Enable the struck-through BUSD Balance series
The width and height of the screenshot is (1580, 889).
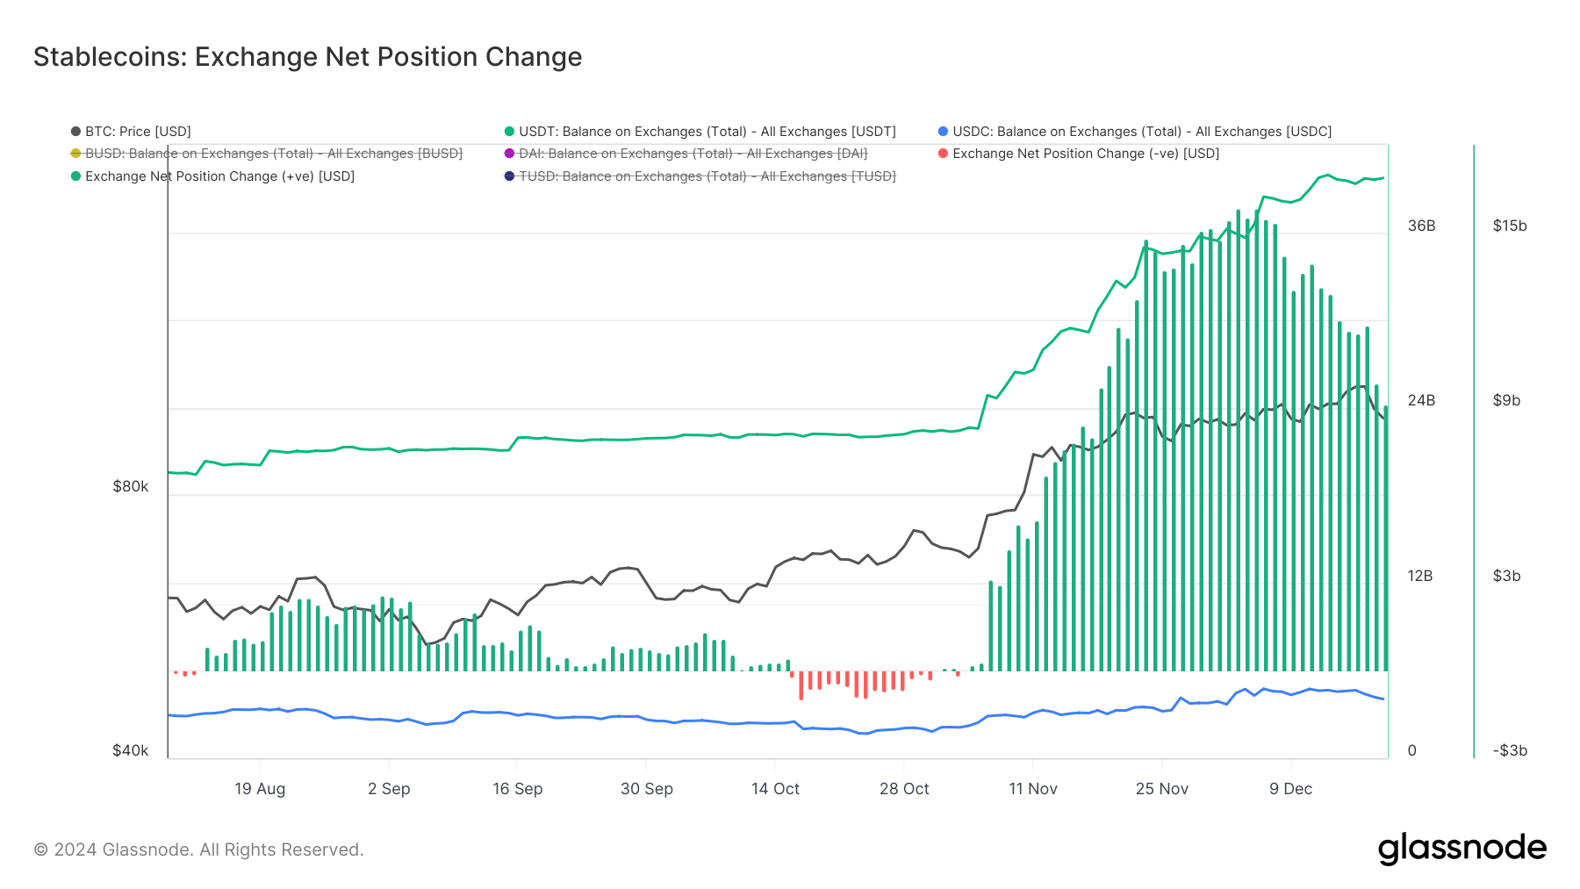click(x=273, y=154)
